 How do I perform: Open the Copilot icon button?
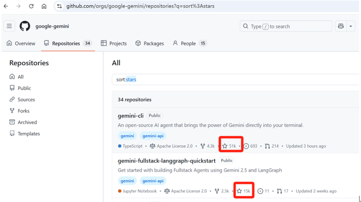coord(340,26)
